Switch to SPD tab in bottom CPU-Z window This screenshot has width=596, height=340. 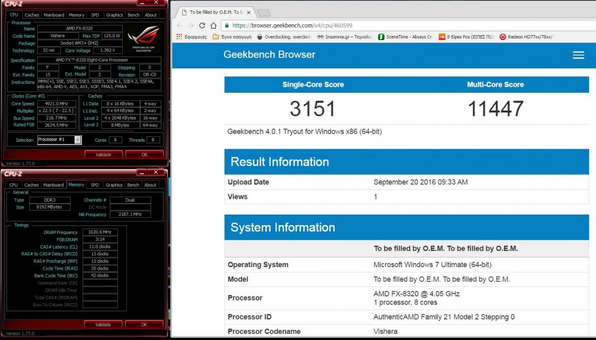click(x=94, y=185)
